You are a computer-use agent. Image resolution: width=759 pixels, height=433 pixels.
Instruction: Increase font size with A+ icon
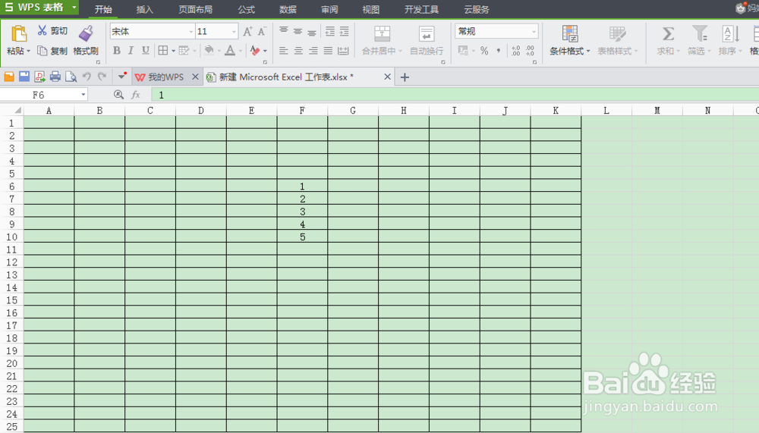point(247,31)
